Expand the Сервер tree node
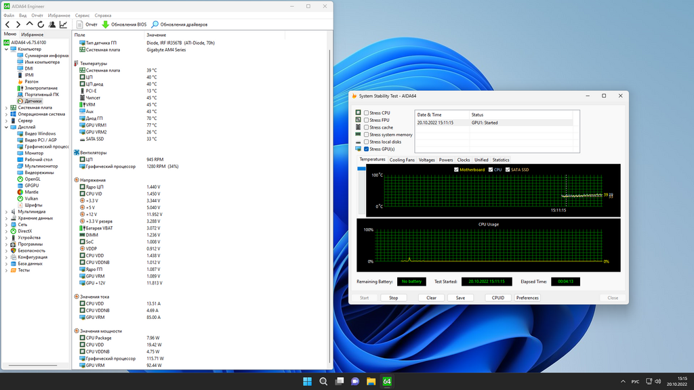Viewport: 694px width, 390px height. click(6, 121)
